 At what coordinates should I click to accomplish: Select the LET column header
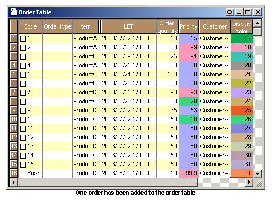point(128,26)
